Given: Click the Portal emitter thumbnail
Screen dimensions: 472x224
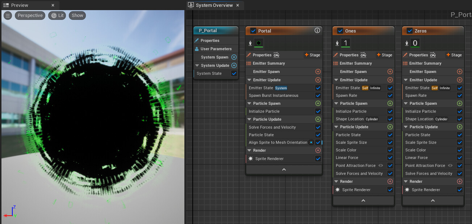Looking at the screenshot, I should coord(259,43).
